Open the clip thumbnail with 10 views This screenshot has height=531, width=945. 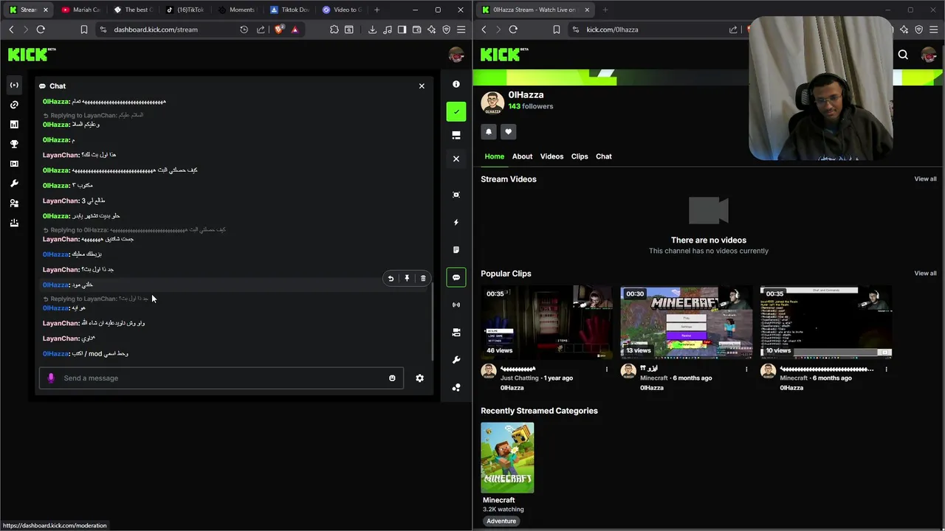pyautogui.click(x=826, y=322)
